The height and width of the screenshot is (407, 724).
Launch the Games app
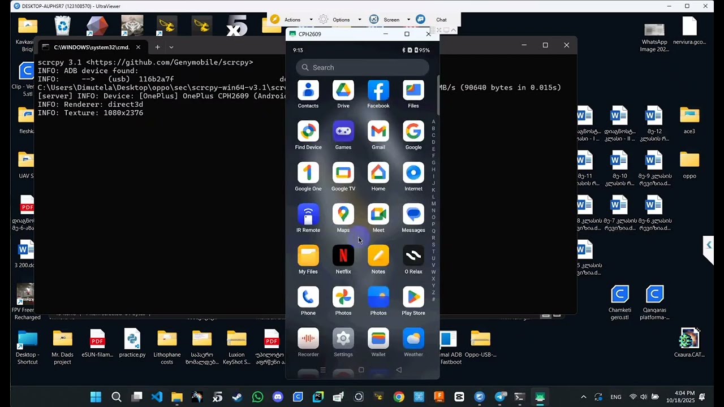pyautogui.click(x=343, y=135)
